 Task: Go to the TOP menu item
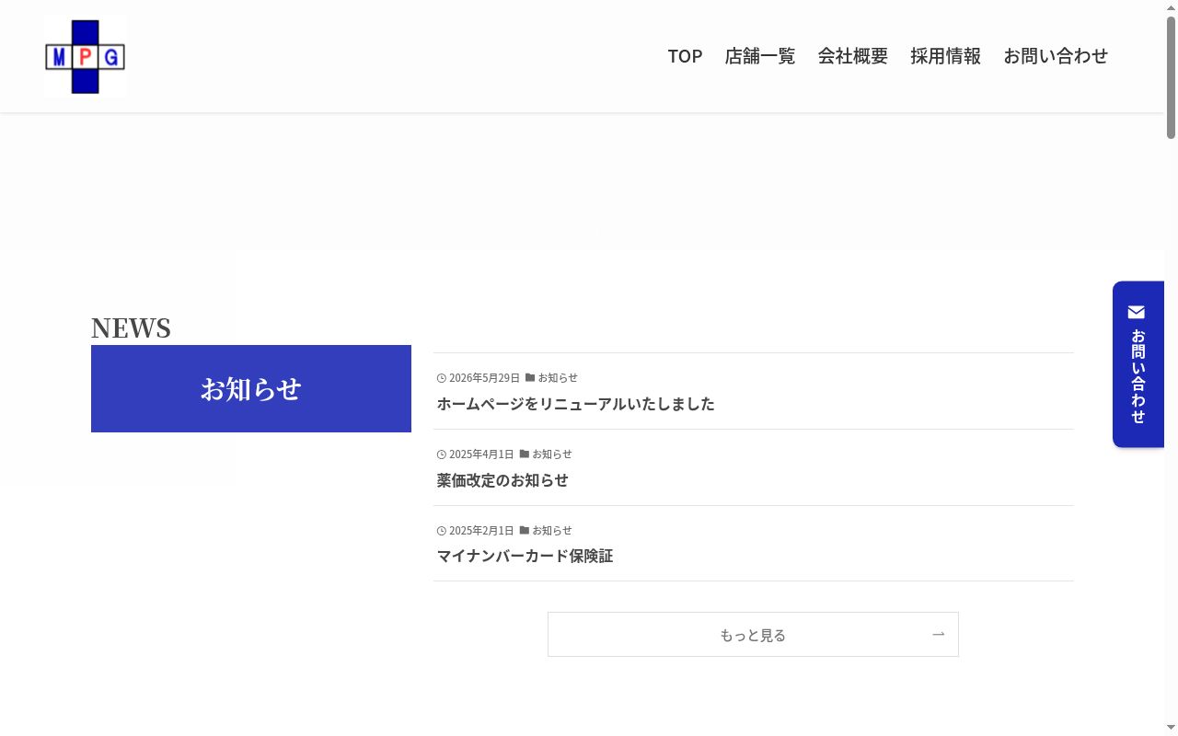click(x=685, y=56)
